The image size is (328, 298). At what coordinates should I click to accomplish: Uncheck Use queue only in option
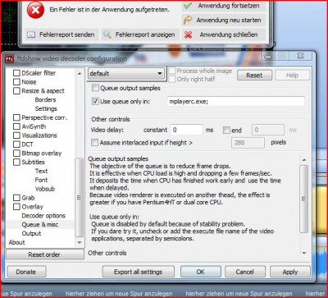(95, 101)
